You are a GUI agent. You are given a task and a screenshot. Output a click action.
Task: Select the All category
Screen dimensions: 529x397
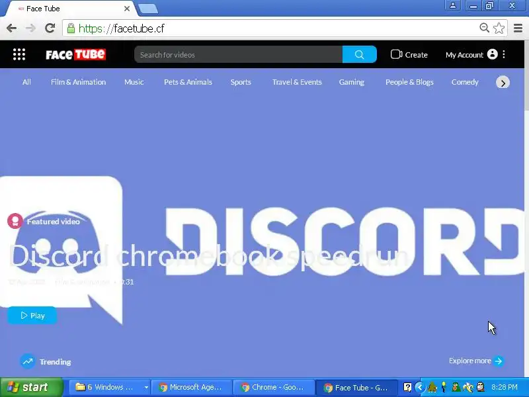(x=26, y=82)
